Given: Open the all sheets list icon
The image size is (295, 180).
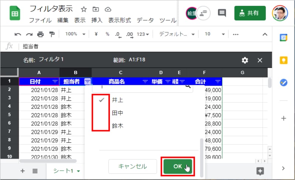Looking at the screenshot, I should click(x=35, y=171).
